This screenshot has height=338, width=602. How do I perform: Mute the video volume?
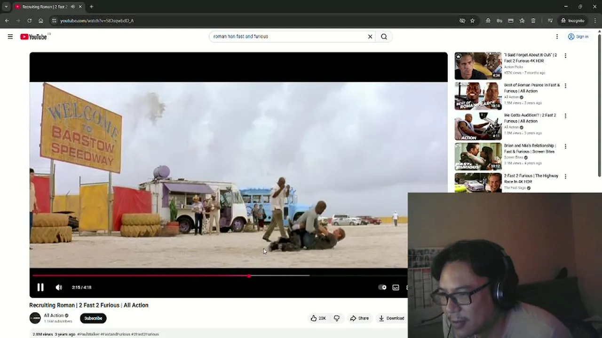(x=59, y=287)
